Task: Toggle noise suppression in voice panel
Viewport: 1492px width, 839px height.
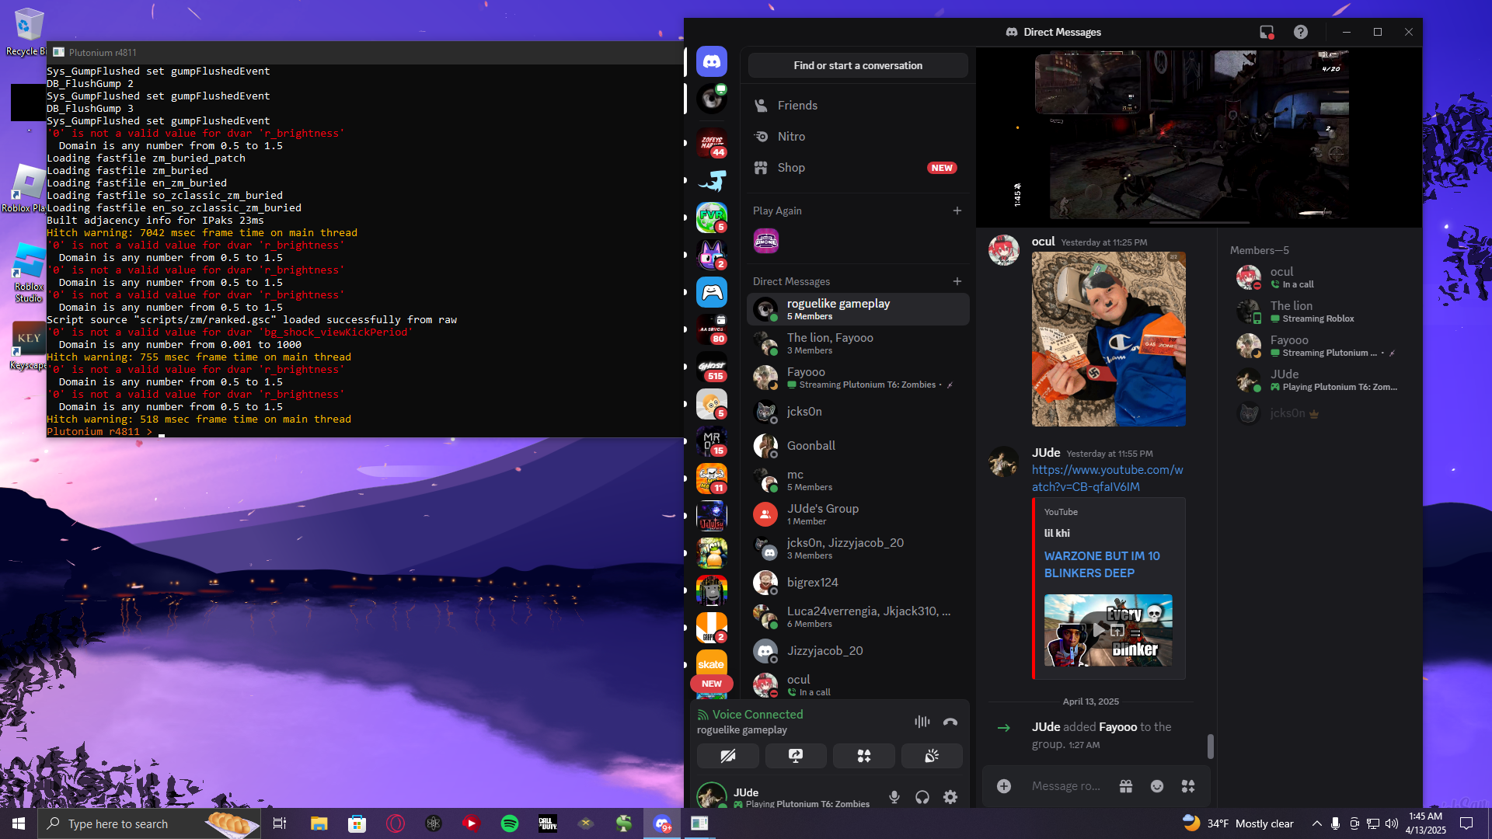Action: point(922,722)
